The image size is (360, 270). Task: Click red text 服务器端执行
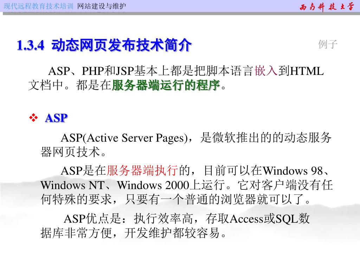(x=142, y=171)
